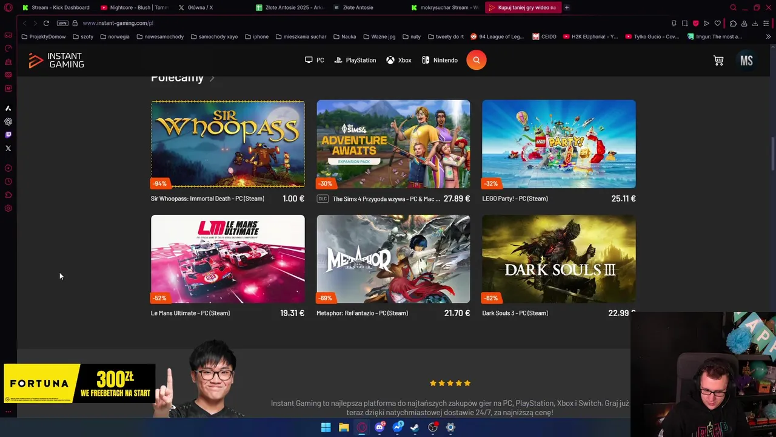Open the GX Corner gamepad sidebar icon
The image size is (776, 437).
click(x=8, y=35)
